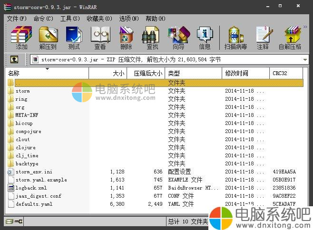Screen dimensions: 313x230
Task: Click the META-INF folder icon
Action: pyautogui.click(x=11, y=115)
